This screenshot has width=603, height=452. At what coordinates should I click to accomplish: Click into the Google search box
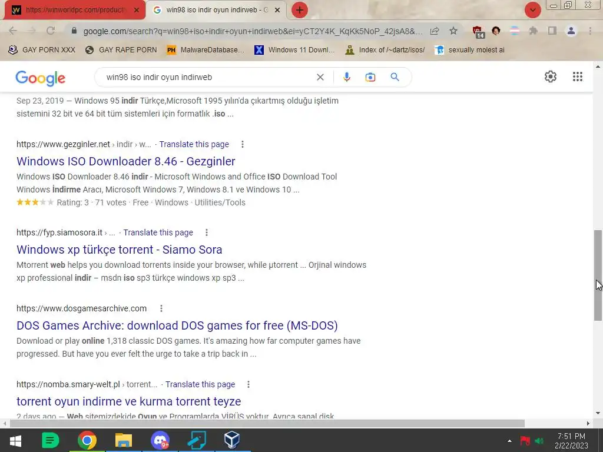208,77
